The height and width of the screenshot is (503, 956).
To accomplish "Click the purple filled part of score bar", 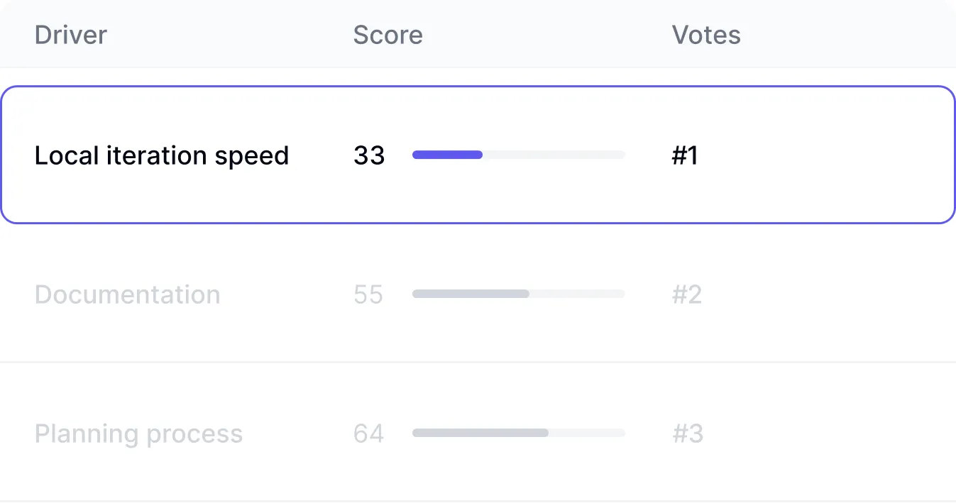I will (x=447, y=155).
